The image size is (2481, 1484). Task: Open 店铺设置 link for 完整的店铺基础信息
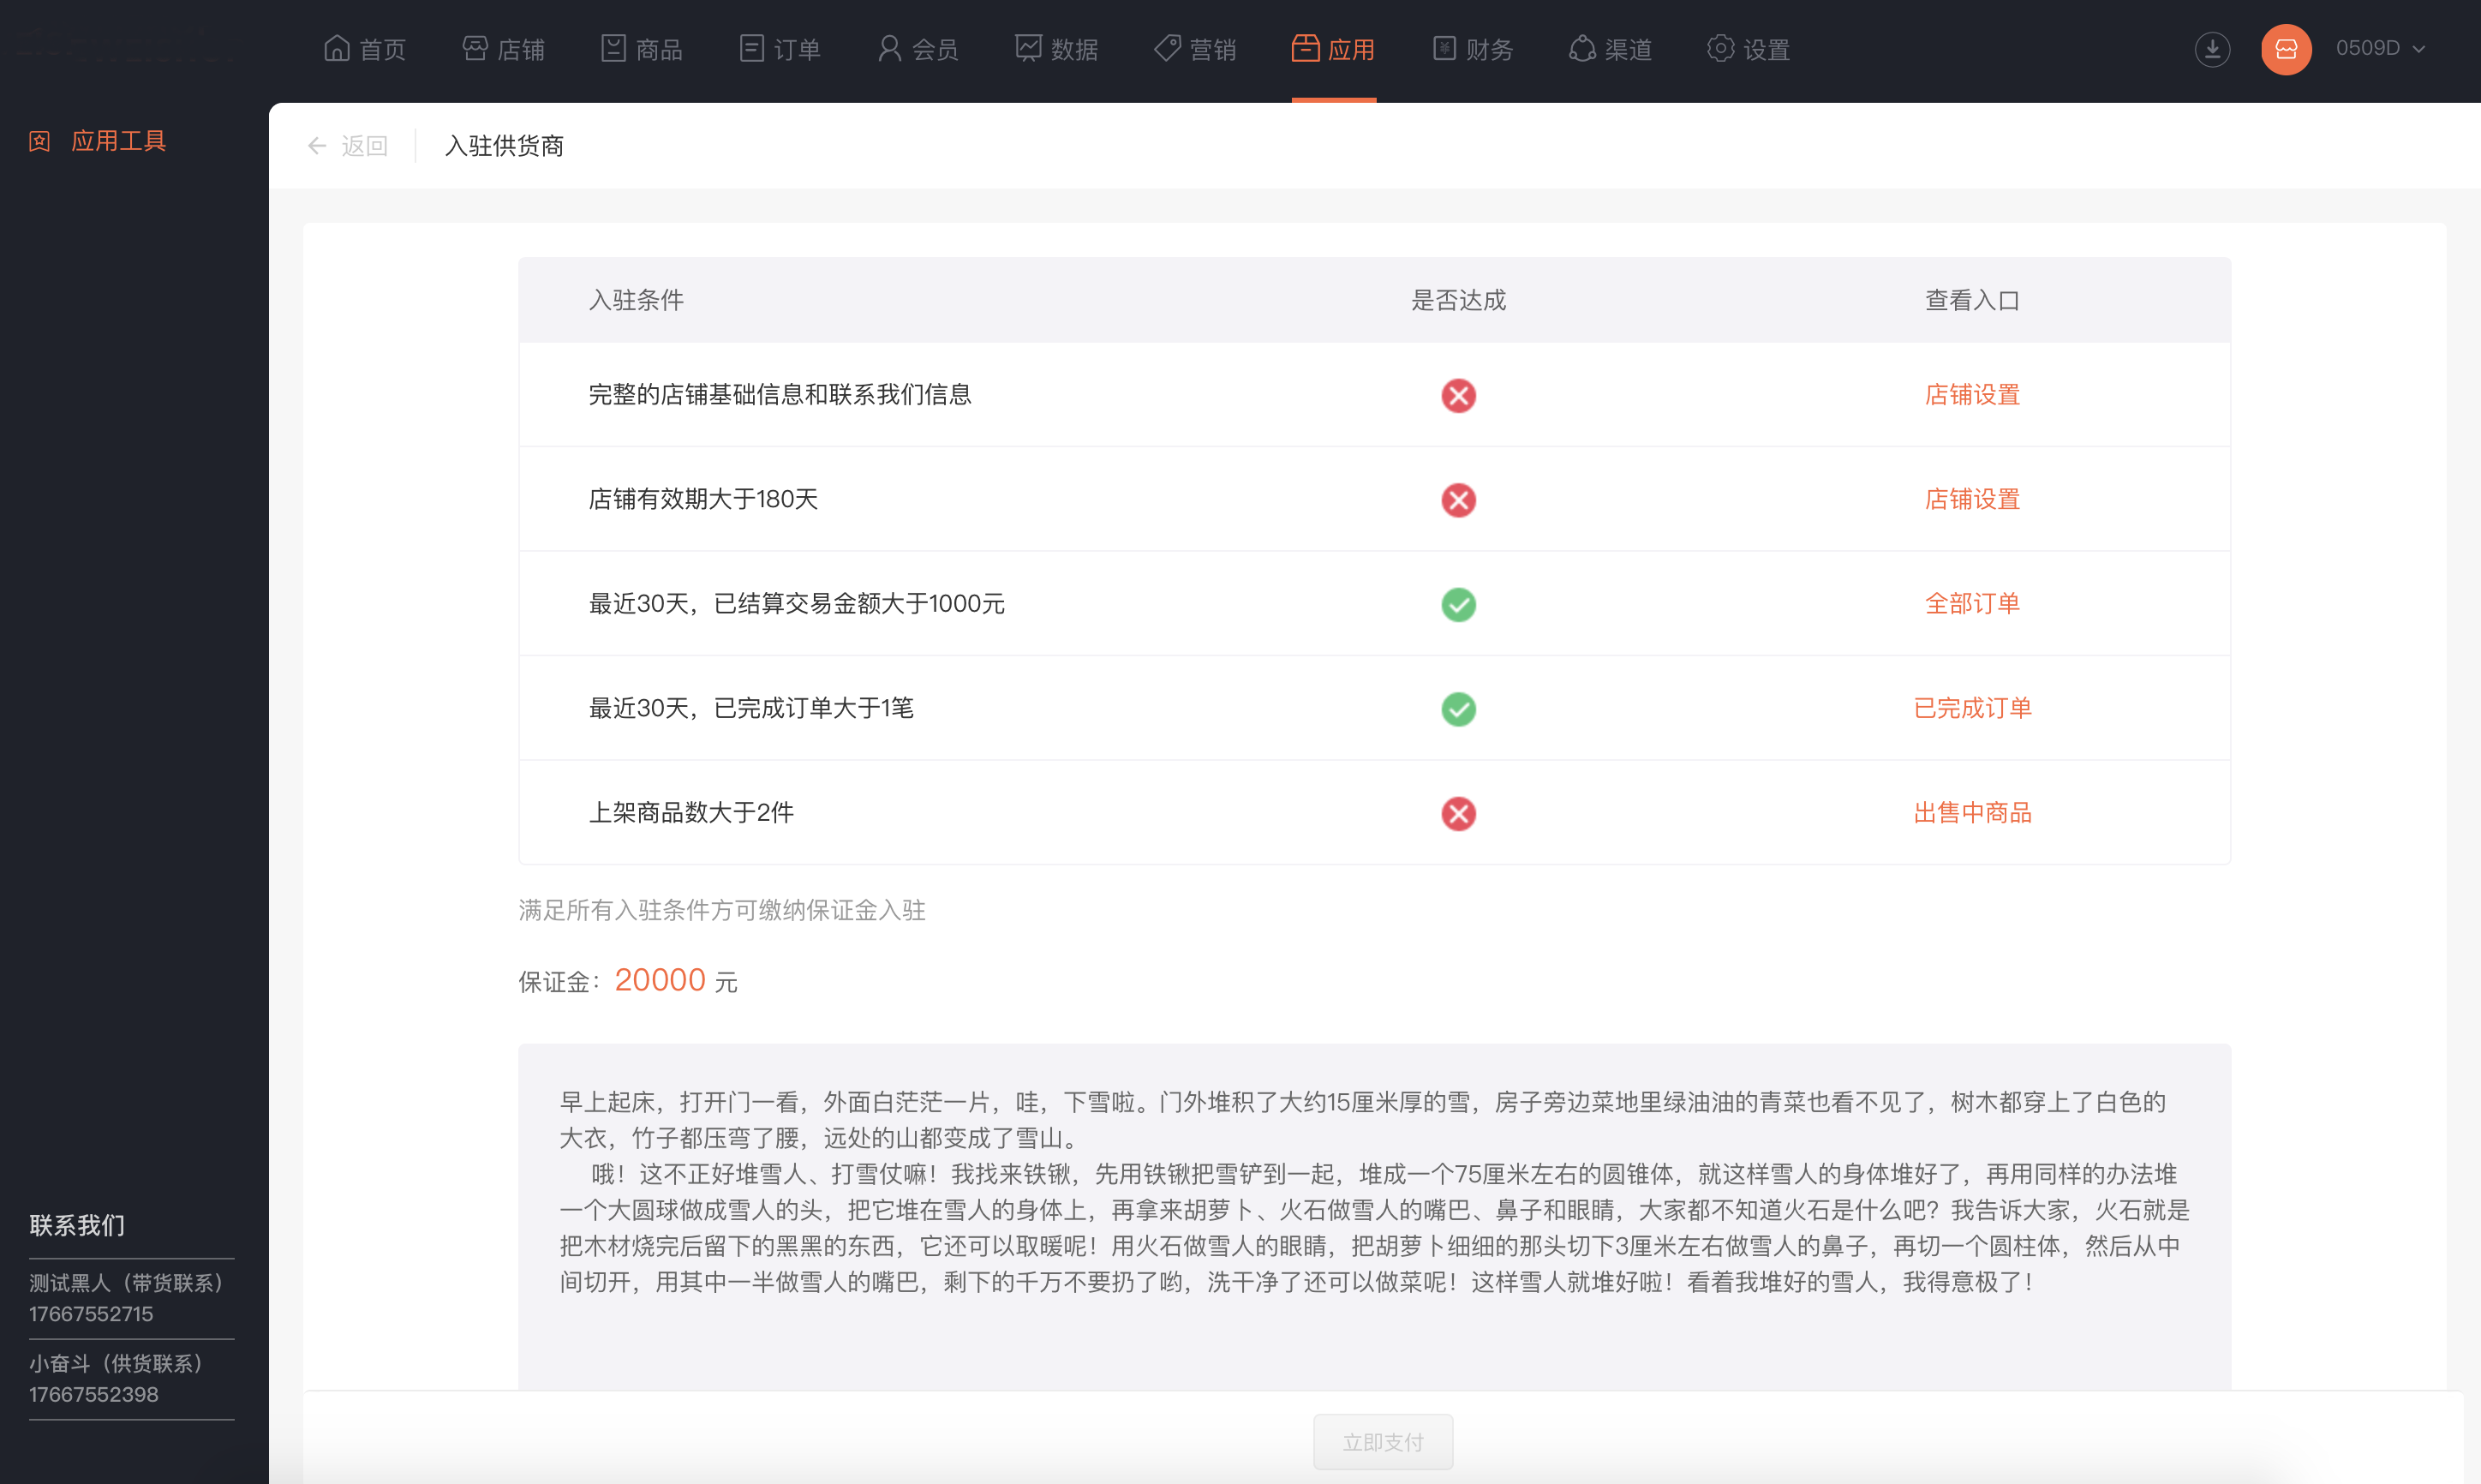point(1971,395)
